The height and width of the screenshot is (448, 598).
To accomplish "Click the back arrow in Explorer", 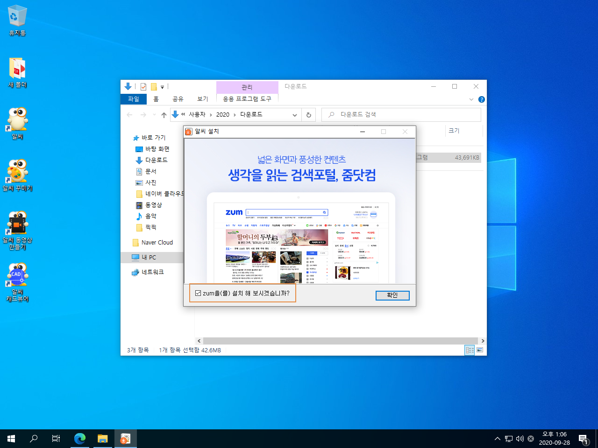I will [x=129, y=114].
